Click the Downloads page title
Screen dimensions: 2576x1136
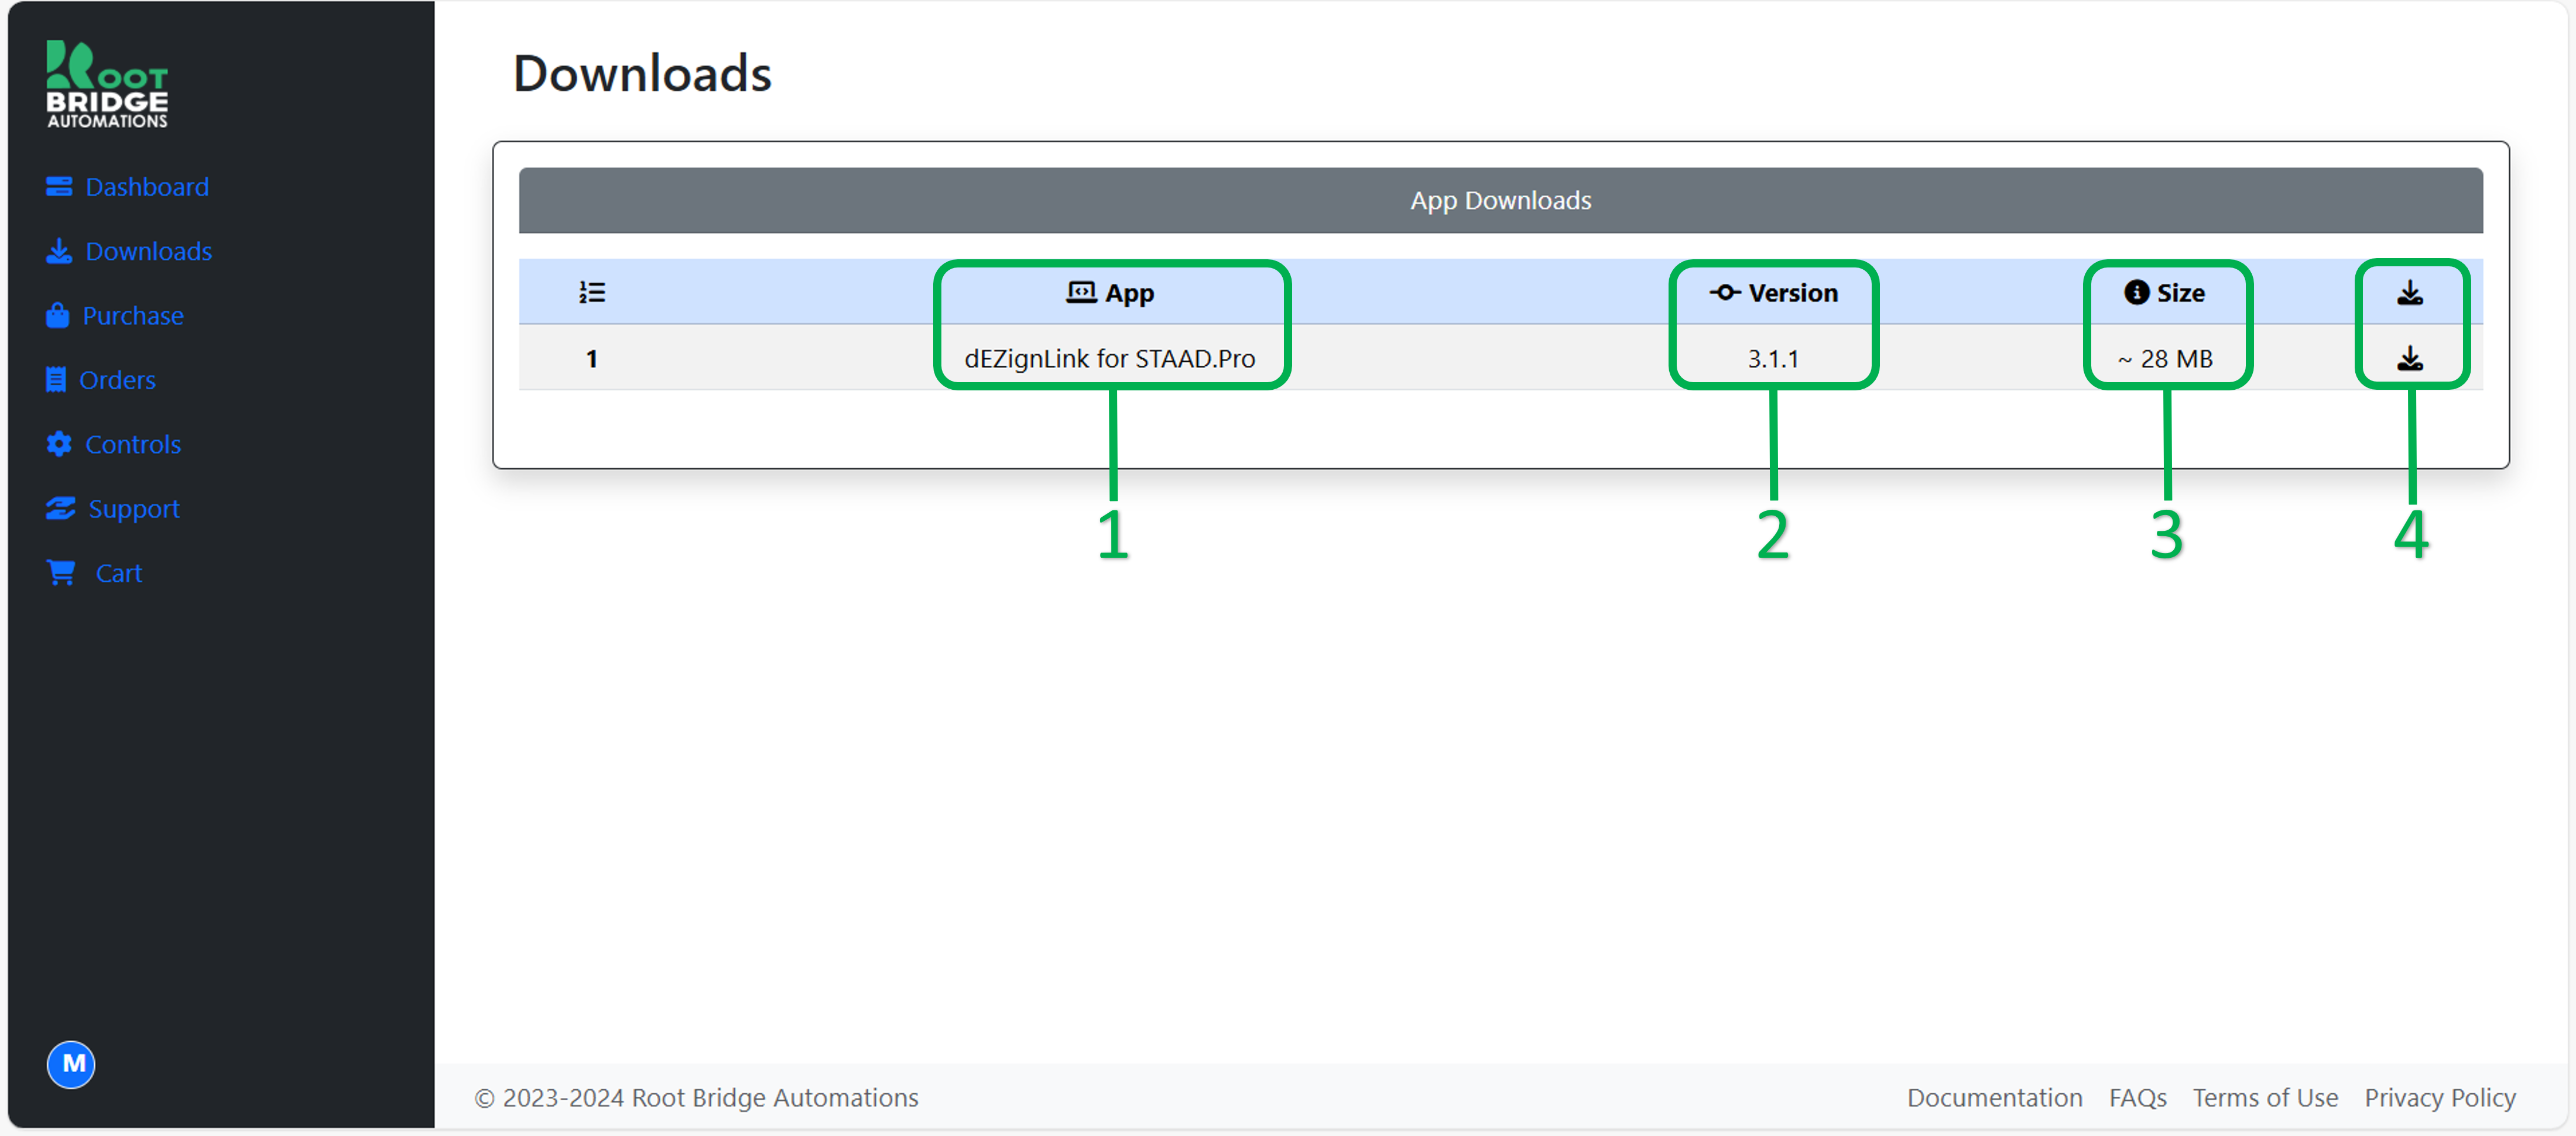(642, 73)
